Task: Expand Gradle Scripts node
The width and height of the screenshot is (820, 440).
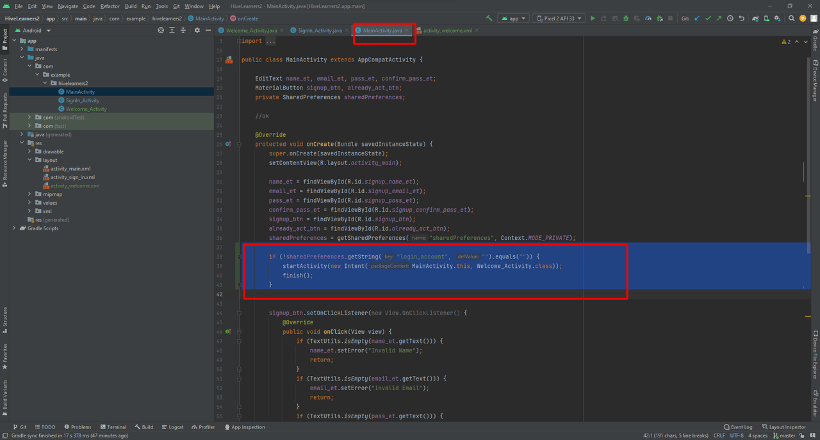Action: click(x=14, y=228)
